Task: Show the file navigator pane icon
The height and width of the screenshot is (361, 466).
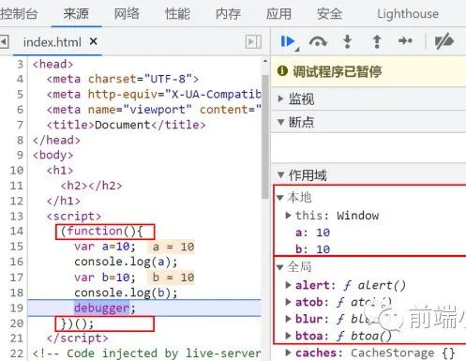Action: pyautogui.click(x=4, y=41)
